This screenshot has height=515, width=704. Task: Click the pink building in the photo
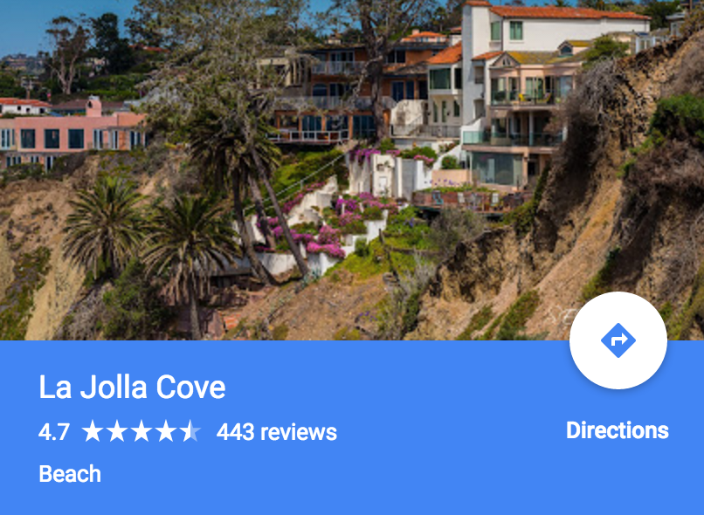coord(72,133)
